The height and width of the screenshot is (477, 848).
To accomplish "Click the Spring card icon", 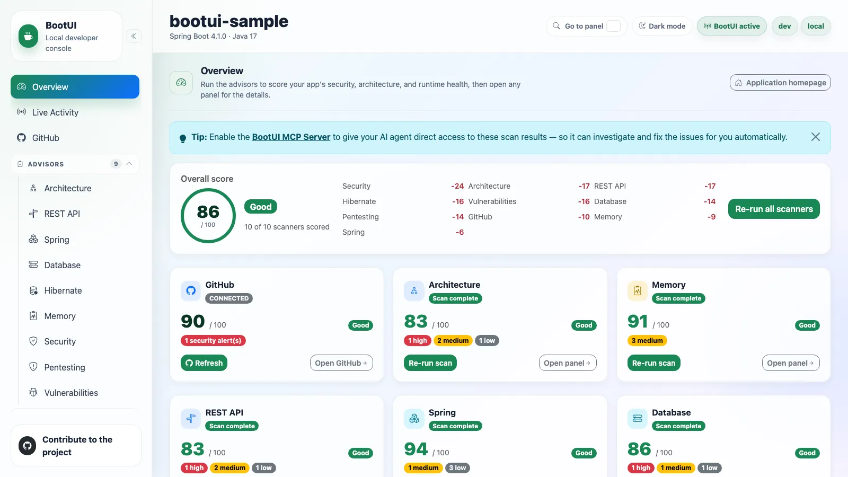I will [x=414, y=418].
